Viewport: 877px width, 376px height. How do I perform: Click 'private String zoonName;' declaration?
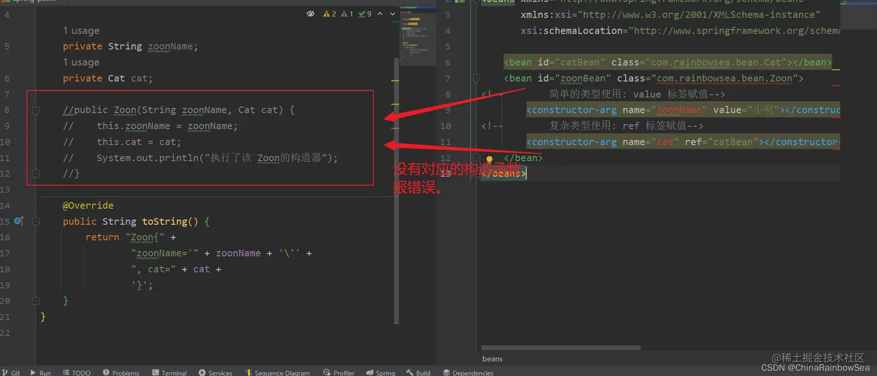pyautogui.click(x=131, y=46)
